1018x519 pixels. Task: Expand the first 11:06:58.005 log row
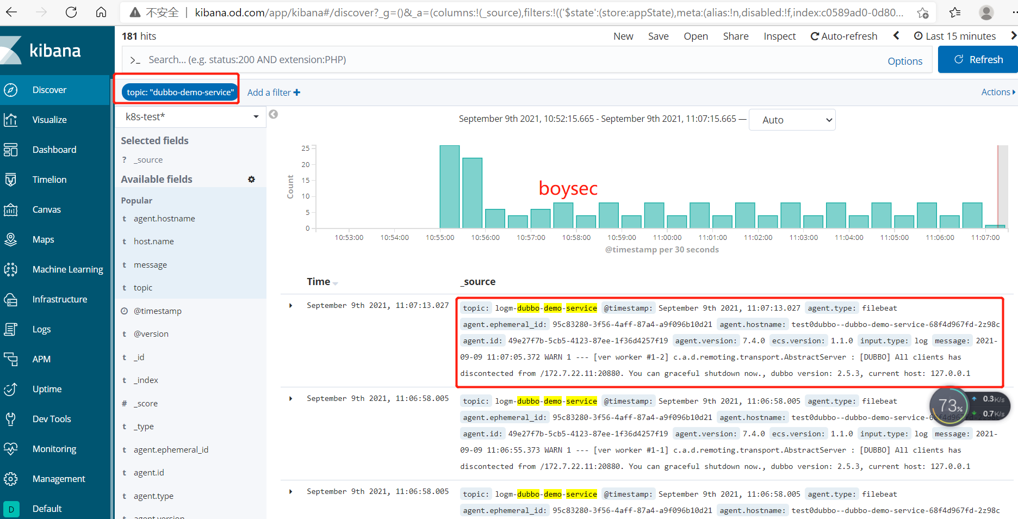291,399
